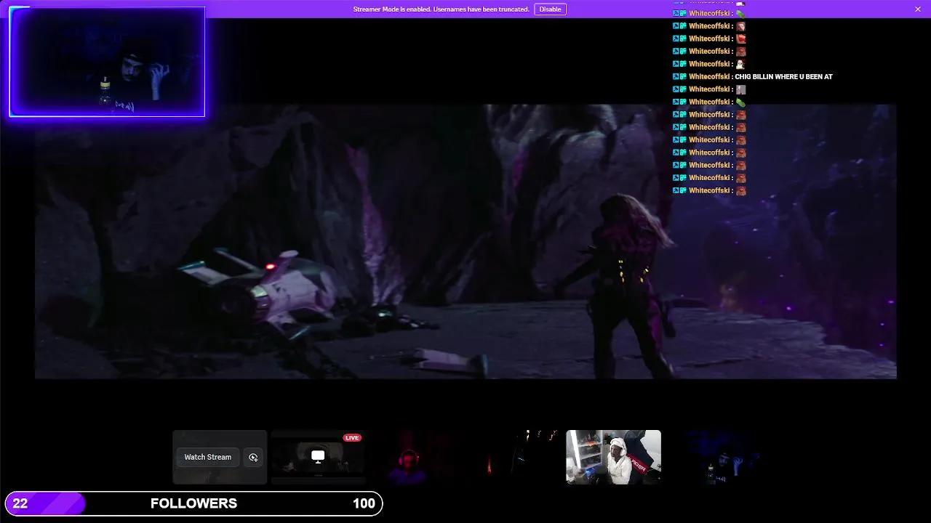Click the FOLLOWERS label in the goal bar
This screenshot has height=523, width=931.
pos(193,503)
